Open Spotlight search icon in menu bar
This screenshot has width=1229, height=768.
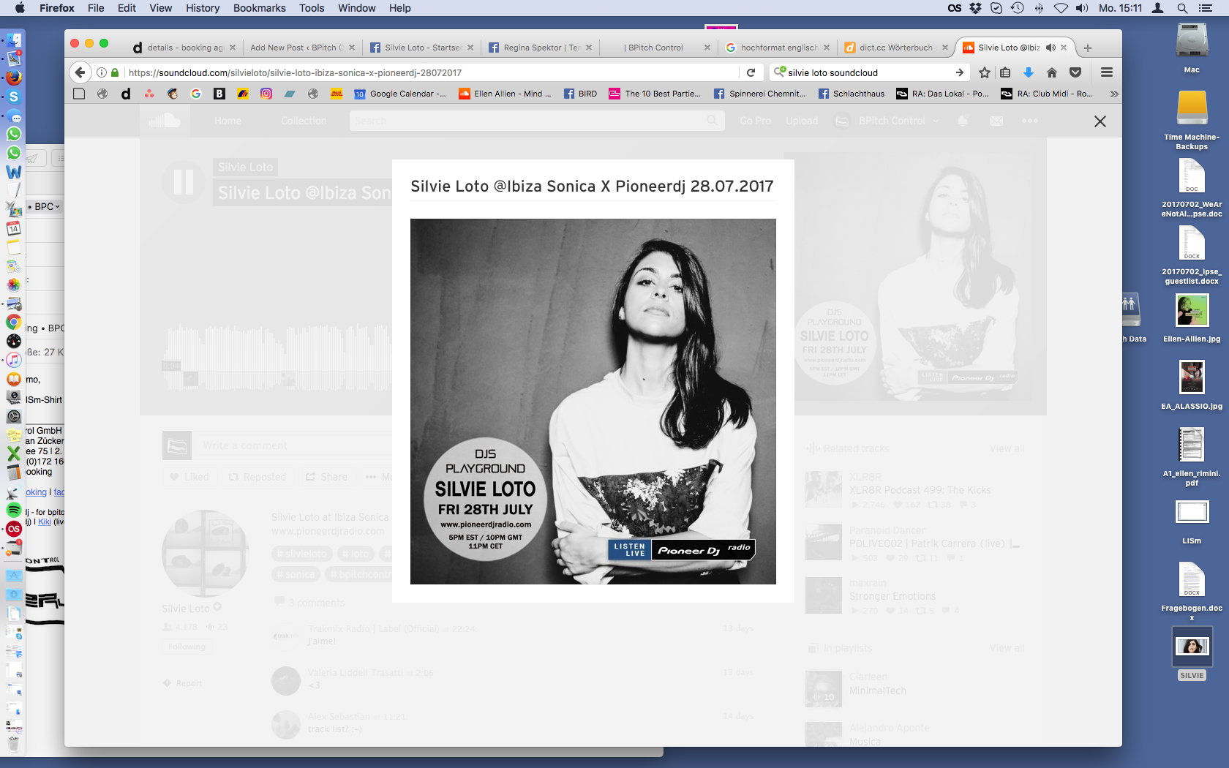pos(1182,8)
